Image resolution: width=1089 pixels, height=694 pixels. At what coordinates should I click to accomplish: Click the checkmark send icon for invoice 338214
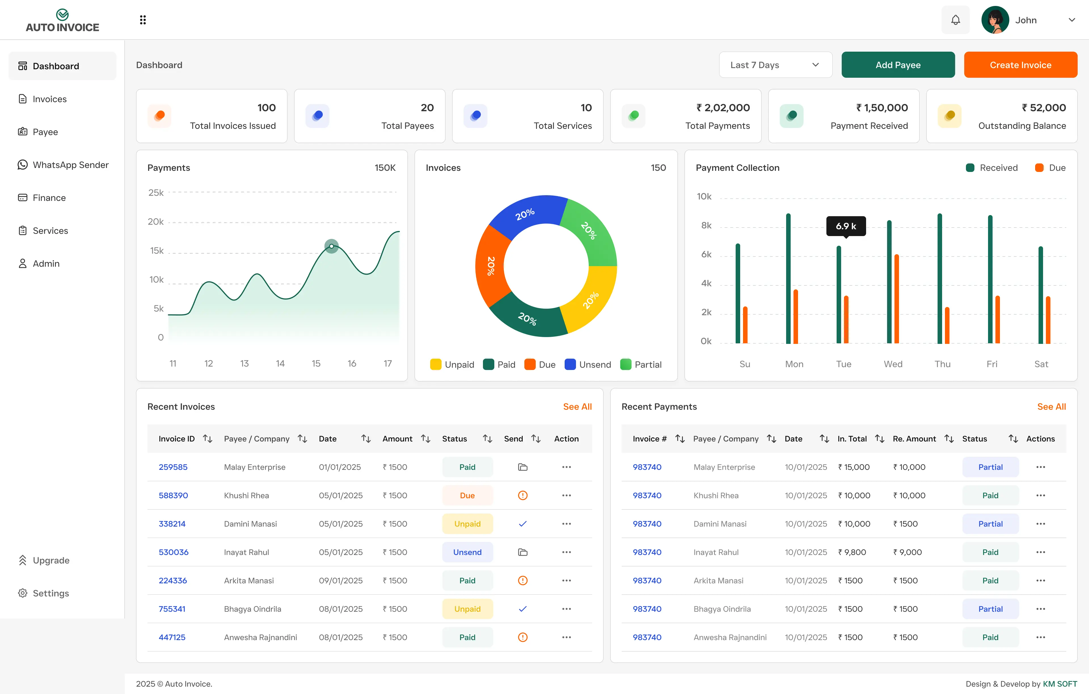click(x=522, y=524)
